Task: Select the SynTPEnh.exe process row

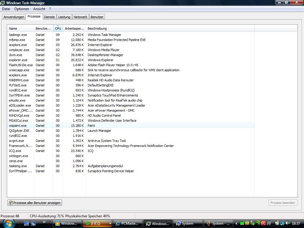Action: click(x=131, y=95)
